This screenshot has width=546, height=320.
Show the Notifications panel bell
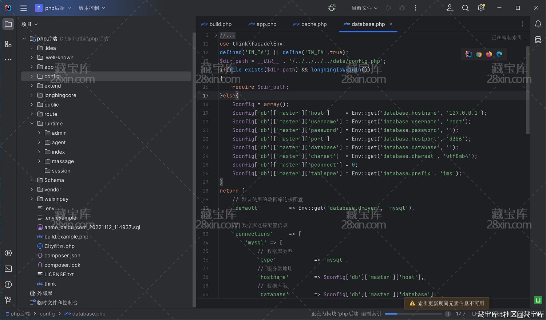click(x=538, y=24)
